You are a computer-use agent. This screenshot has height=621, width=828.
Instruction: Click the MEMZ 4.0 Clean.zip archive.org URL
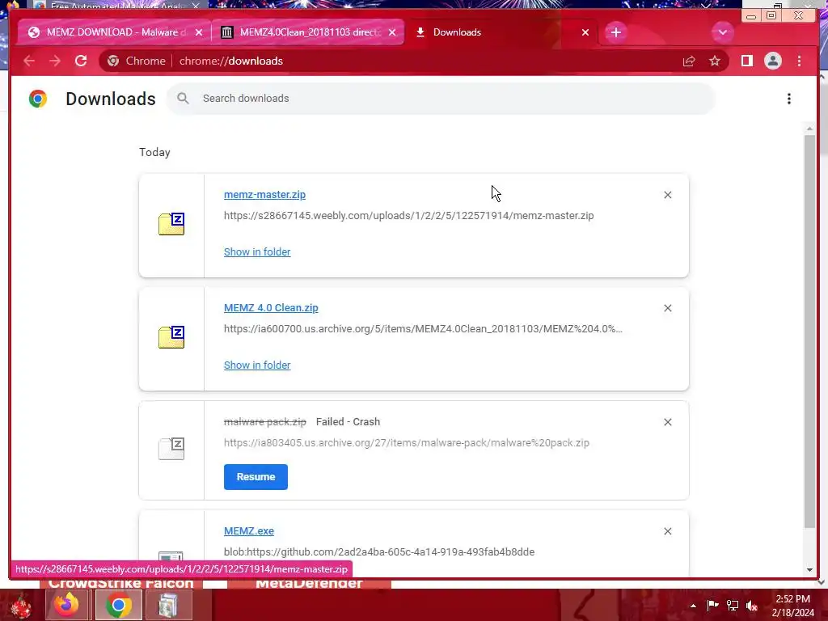(x=423, y=328)
